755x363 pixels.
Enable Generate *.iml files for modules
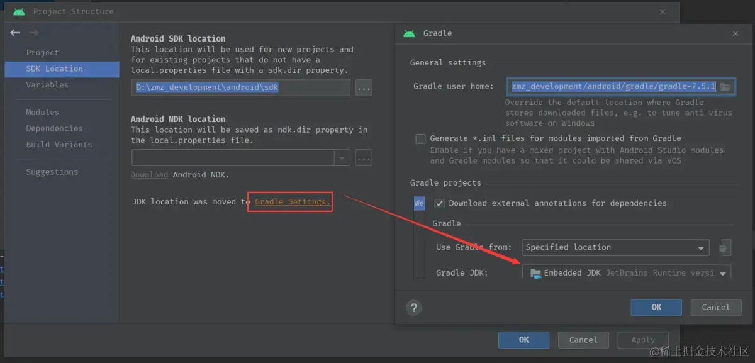click(x=420, y=138)
